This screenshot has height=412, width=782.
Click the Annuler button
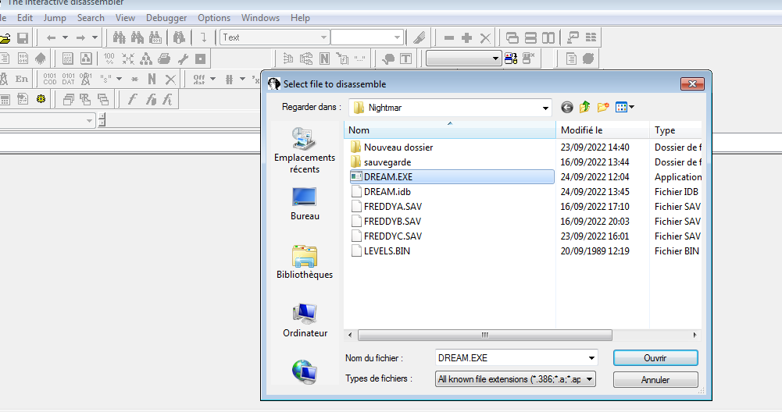point(655,380)
